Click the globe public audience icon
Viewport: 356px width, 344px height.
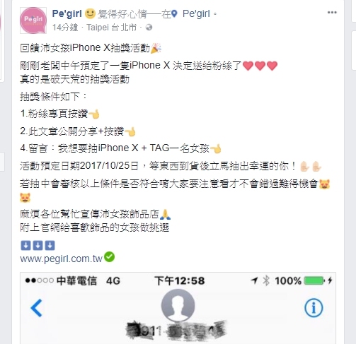click(149, 28)
